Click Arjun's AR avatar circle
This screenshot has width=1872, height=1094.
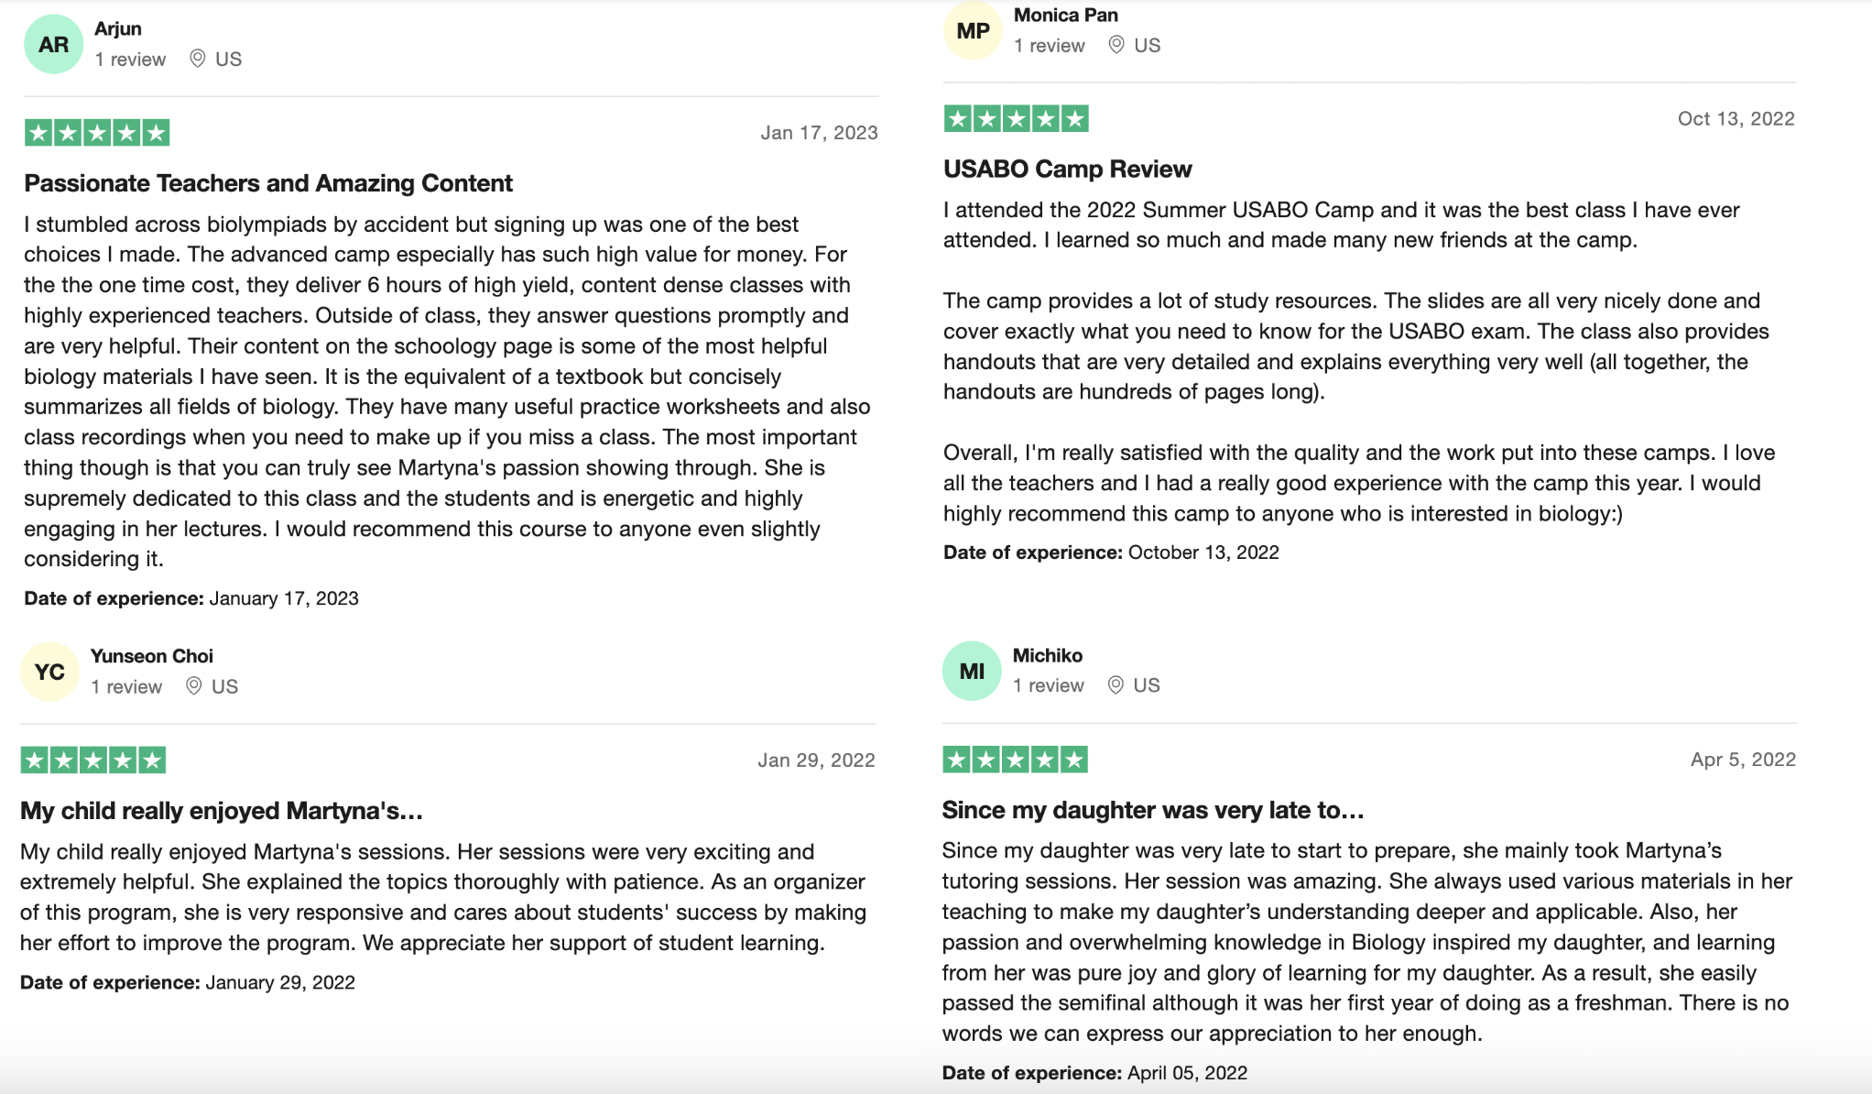click(54, 44)
